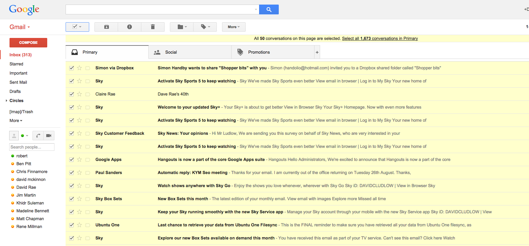Screen dimensions: 529x246
Task: Uncheck the Simon via Dropbox email
Action: coord(71,68)
